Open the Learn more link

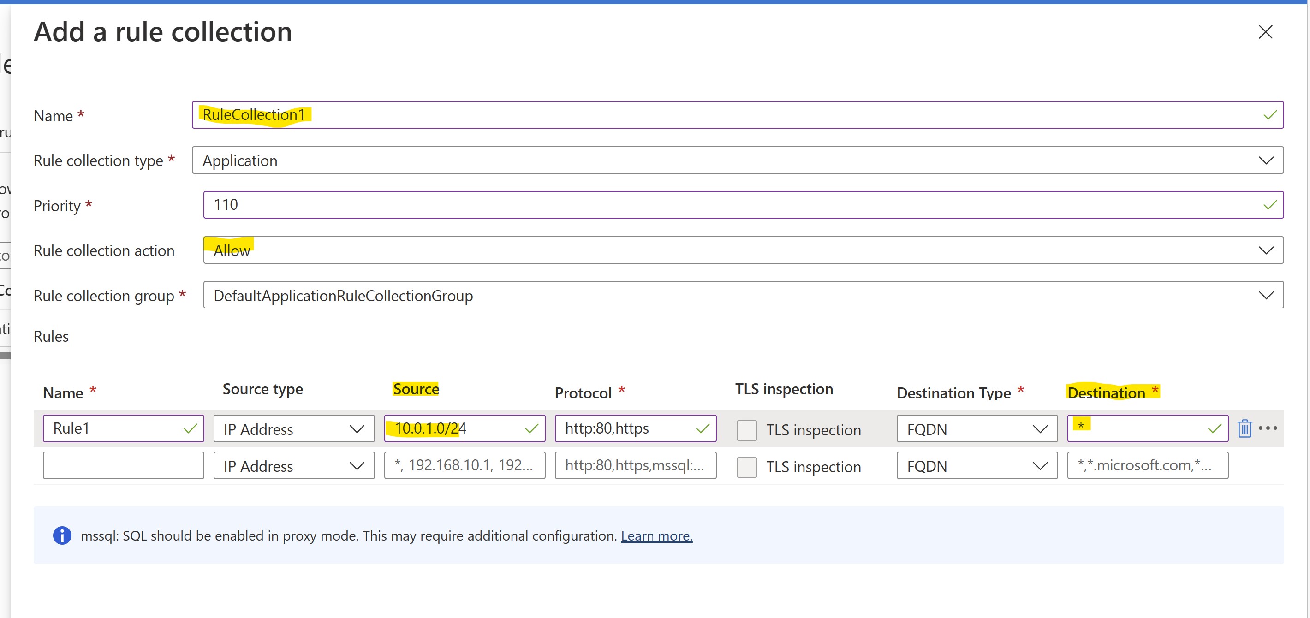tap(656, 535)
